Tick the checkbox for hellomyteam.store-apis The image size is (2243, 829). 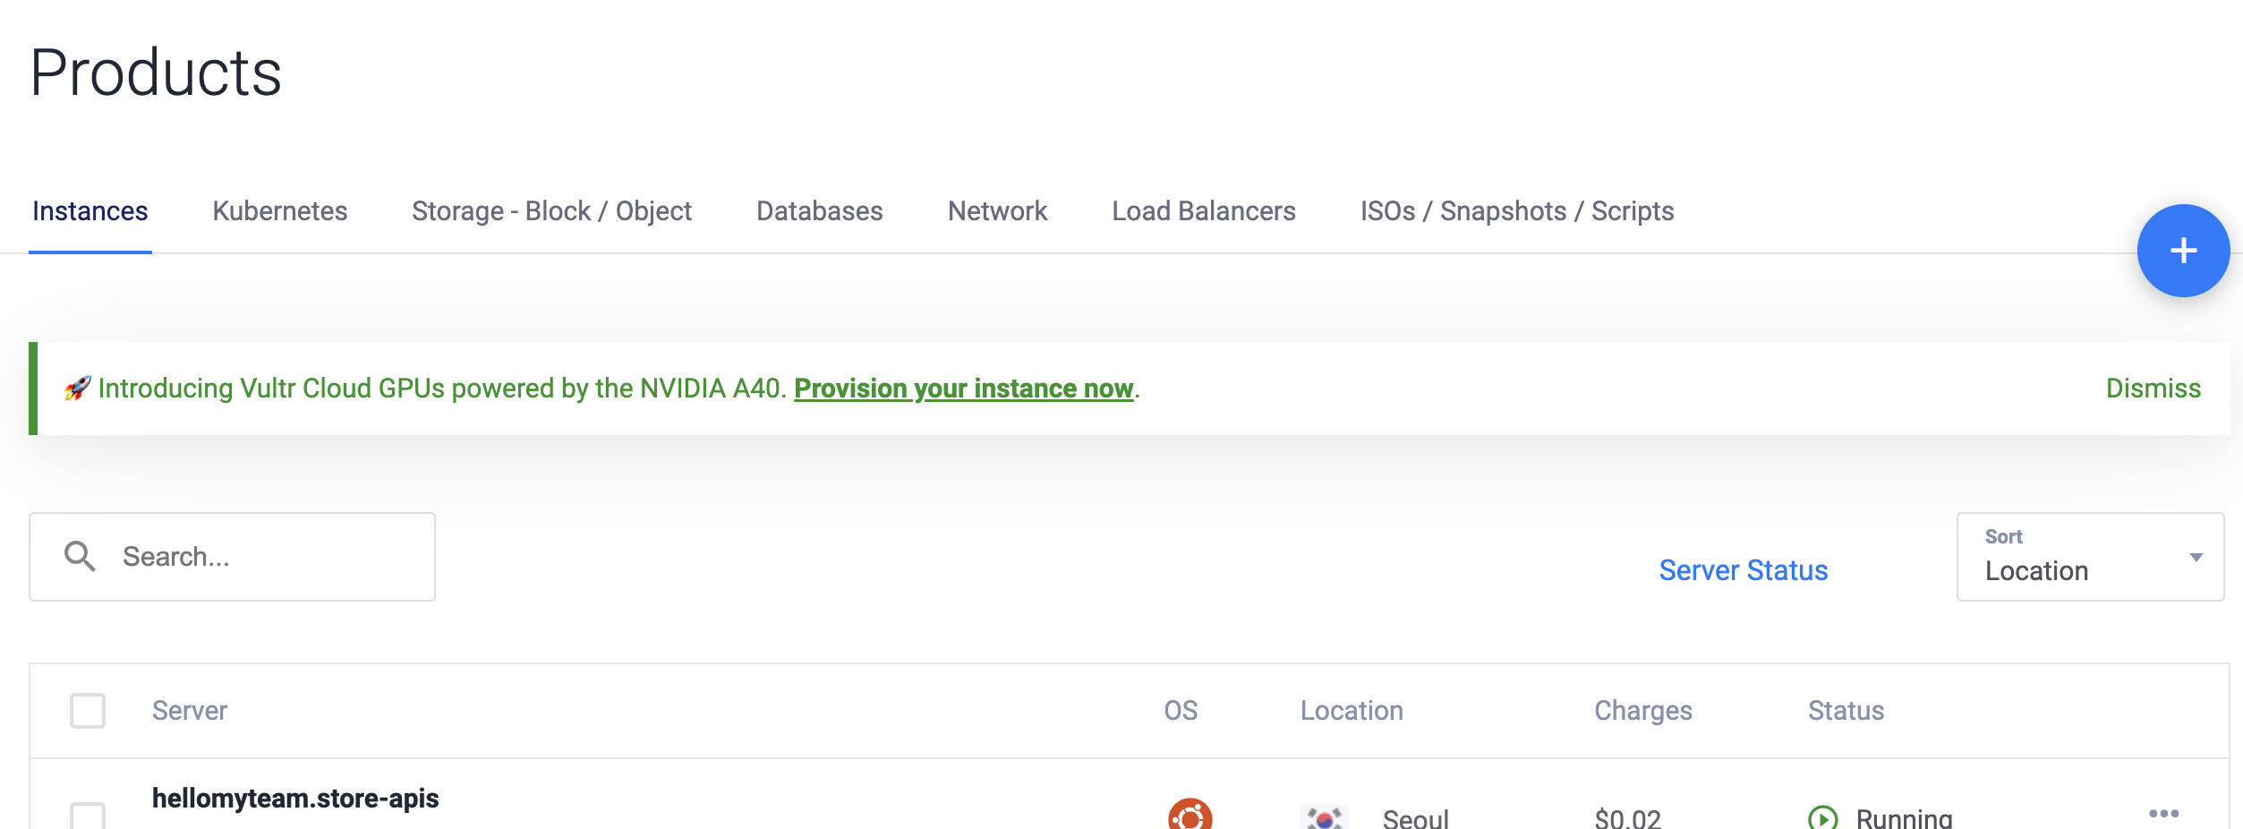coord(88,816)
